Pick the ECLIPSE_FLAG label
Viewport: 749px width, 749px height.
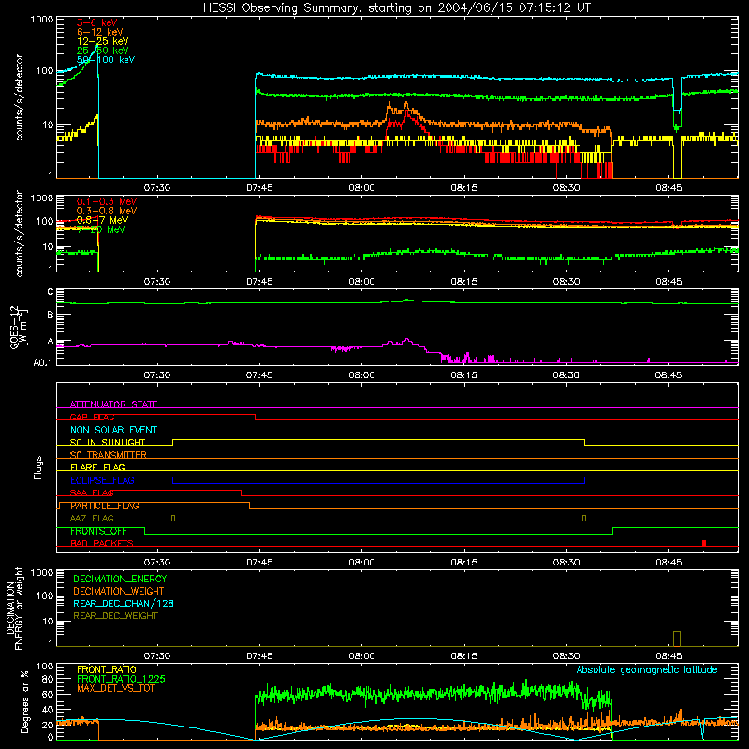pyautogui.click(x=102, y=480)
